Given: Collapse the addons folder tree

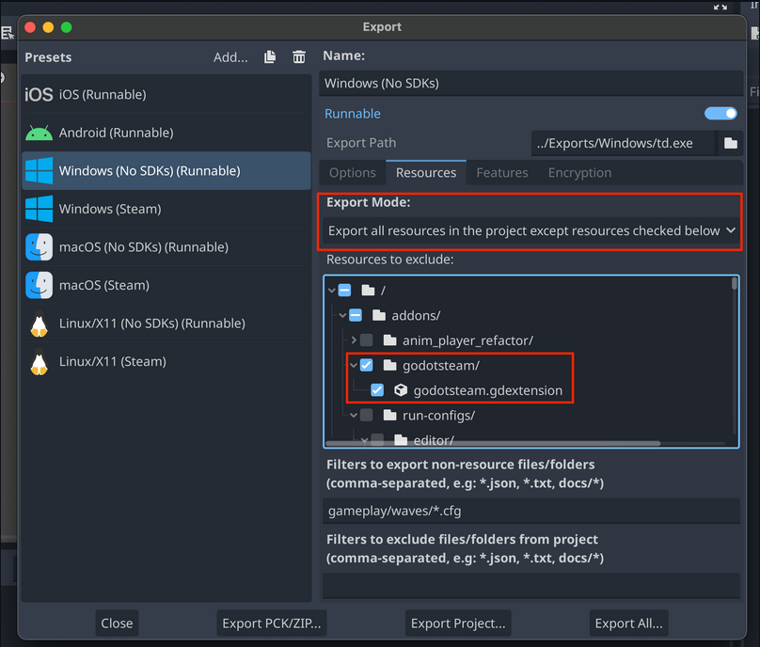Looking at the screenshot, I should pos(343,316).
